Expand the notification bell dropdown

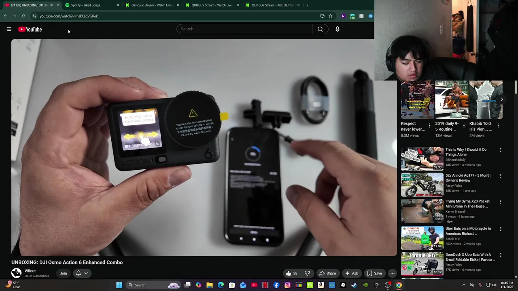[82, 273]
